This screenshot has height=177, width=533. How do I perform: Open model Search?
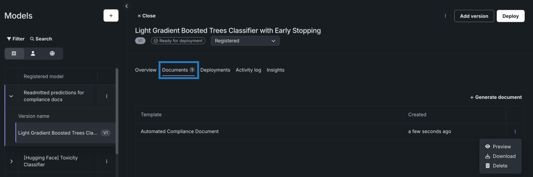41,39
